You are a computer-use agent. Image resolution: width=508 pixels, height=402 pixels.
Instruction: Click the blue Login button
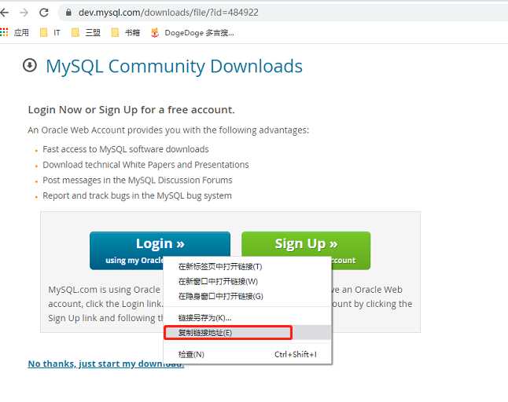pyautogui.click(x=160, y=250)
